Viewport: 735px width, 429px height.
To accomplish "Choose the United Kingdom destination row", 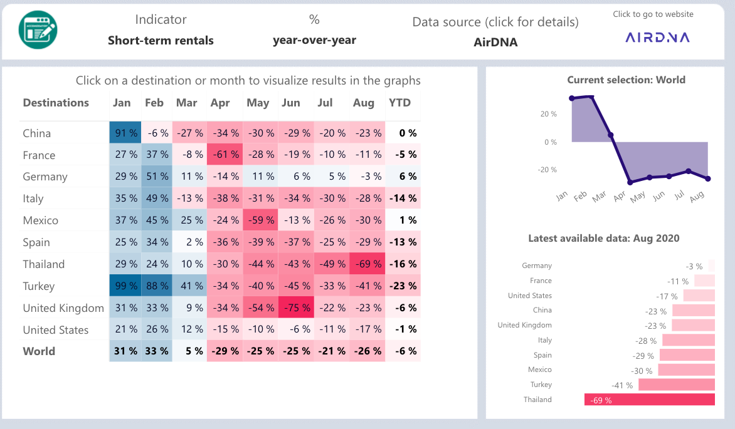I will [63, 308].
